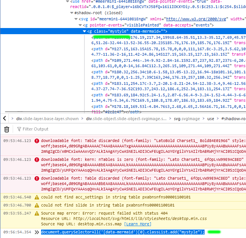The width and height of the screenshot is (246, 238).
Task: Collapse the g class mystyle node
Action: (x=84, y=31)
